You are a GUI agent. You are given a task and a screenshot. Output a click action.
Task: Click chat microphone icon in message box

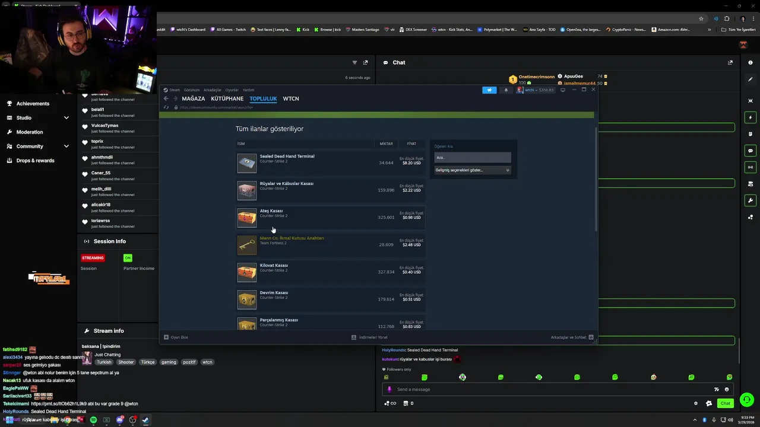[389, 390]
